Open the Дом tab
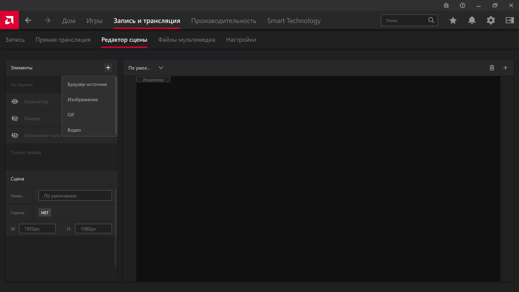The image size is (519, 292). click(69, 21)
